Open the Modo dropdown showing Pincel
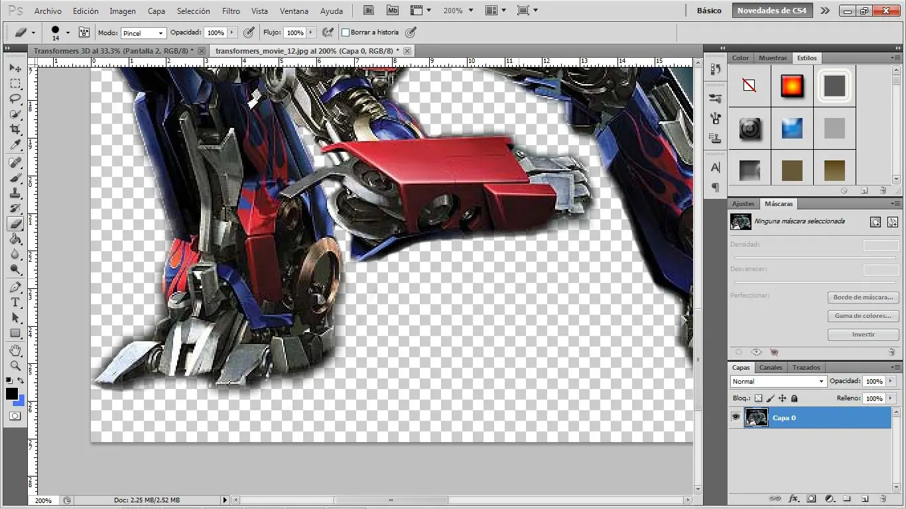 point(143,32)
